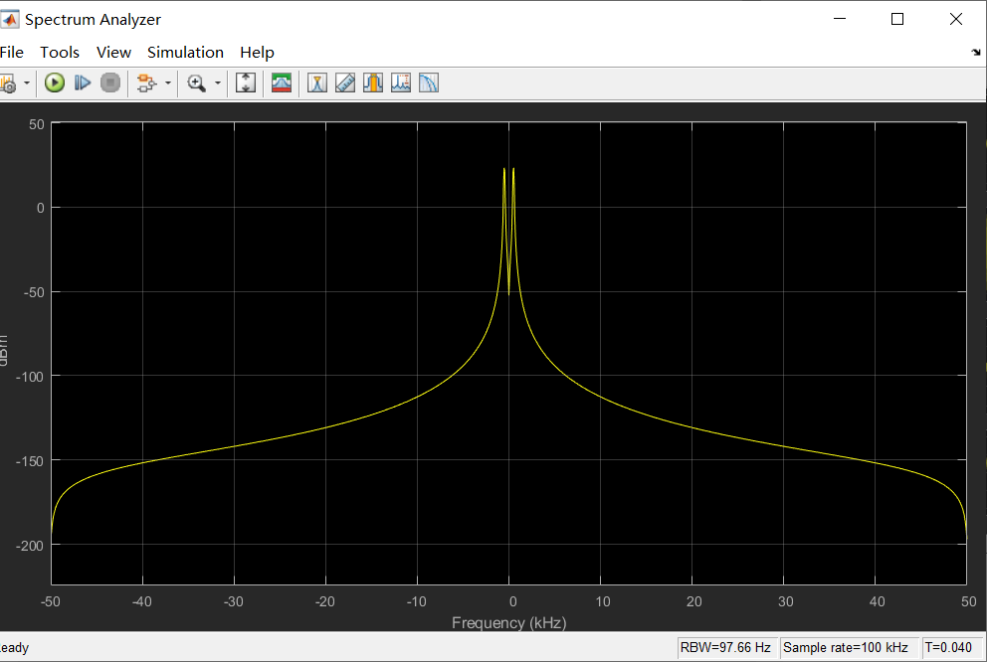Open the Simulation menu

185,52
